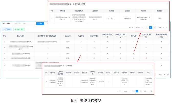Viewport: 172px width, 103px height.
Task: Select page 1 in 失信记录 dialog pagination
Action: [151, 27]
